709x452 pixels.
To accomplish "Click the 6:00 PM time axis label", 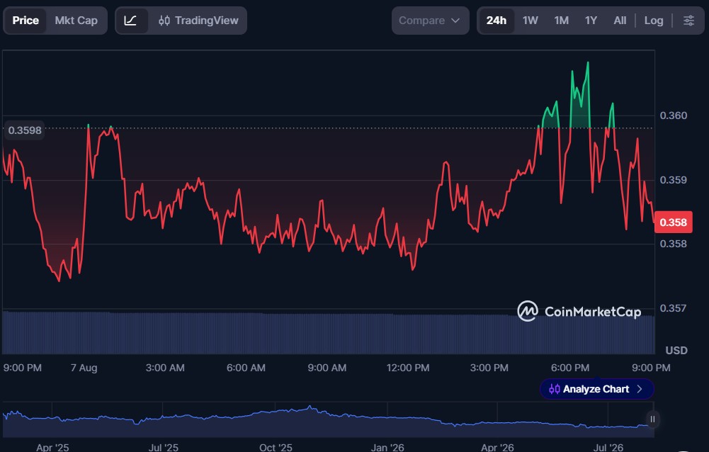I will click(569, 368).
